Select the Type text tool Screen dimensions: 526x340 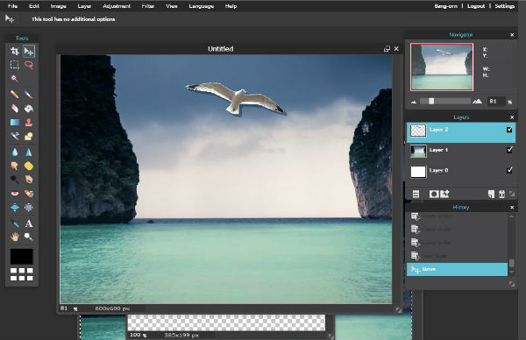(x=29, y=223)
